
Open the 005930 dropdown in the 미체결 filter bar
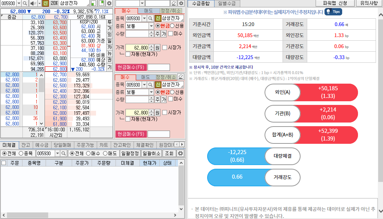pos(57,153)
